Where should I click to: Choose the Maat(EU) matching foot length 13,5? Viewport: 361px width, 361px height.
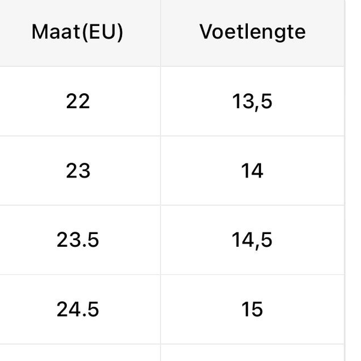coord(78,101)
